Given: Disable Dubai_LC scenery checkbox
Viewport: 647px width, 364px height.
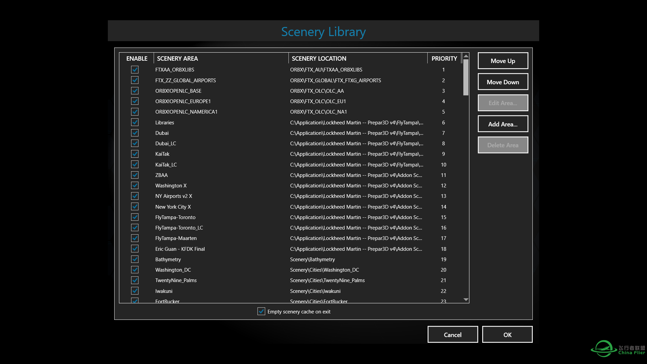Looking at the screenshot, I should 135,143.
